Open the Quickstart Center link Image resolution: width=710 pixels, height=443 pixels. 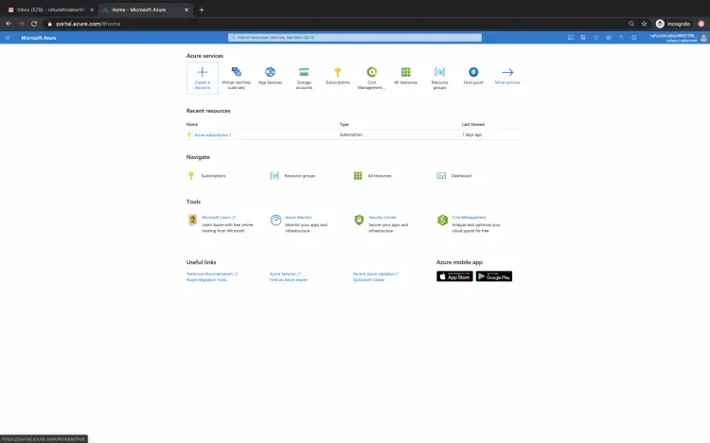pos(369,280)
